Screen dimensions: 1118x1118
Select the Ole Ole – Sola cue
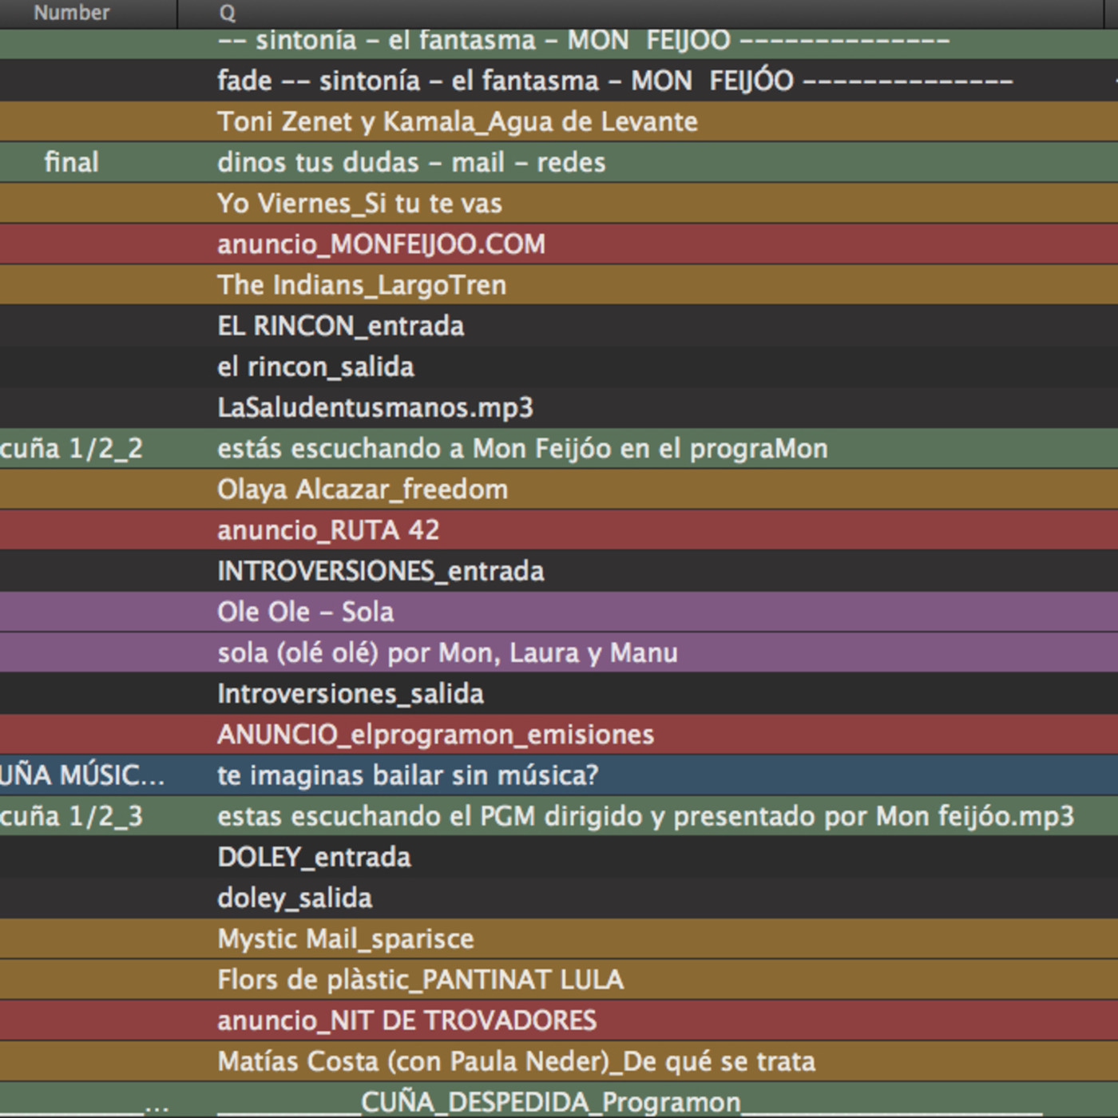[305, 613]
